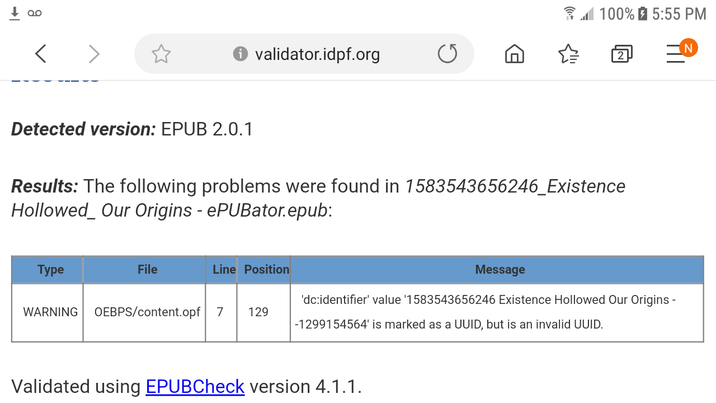
Task: Select the WARNING type cell
Action: coord(50,312)
